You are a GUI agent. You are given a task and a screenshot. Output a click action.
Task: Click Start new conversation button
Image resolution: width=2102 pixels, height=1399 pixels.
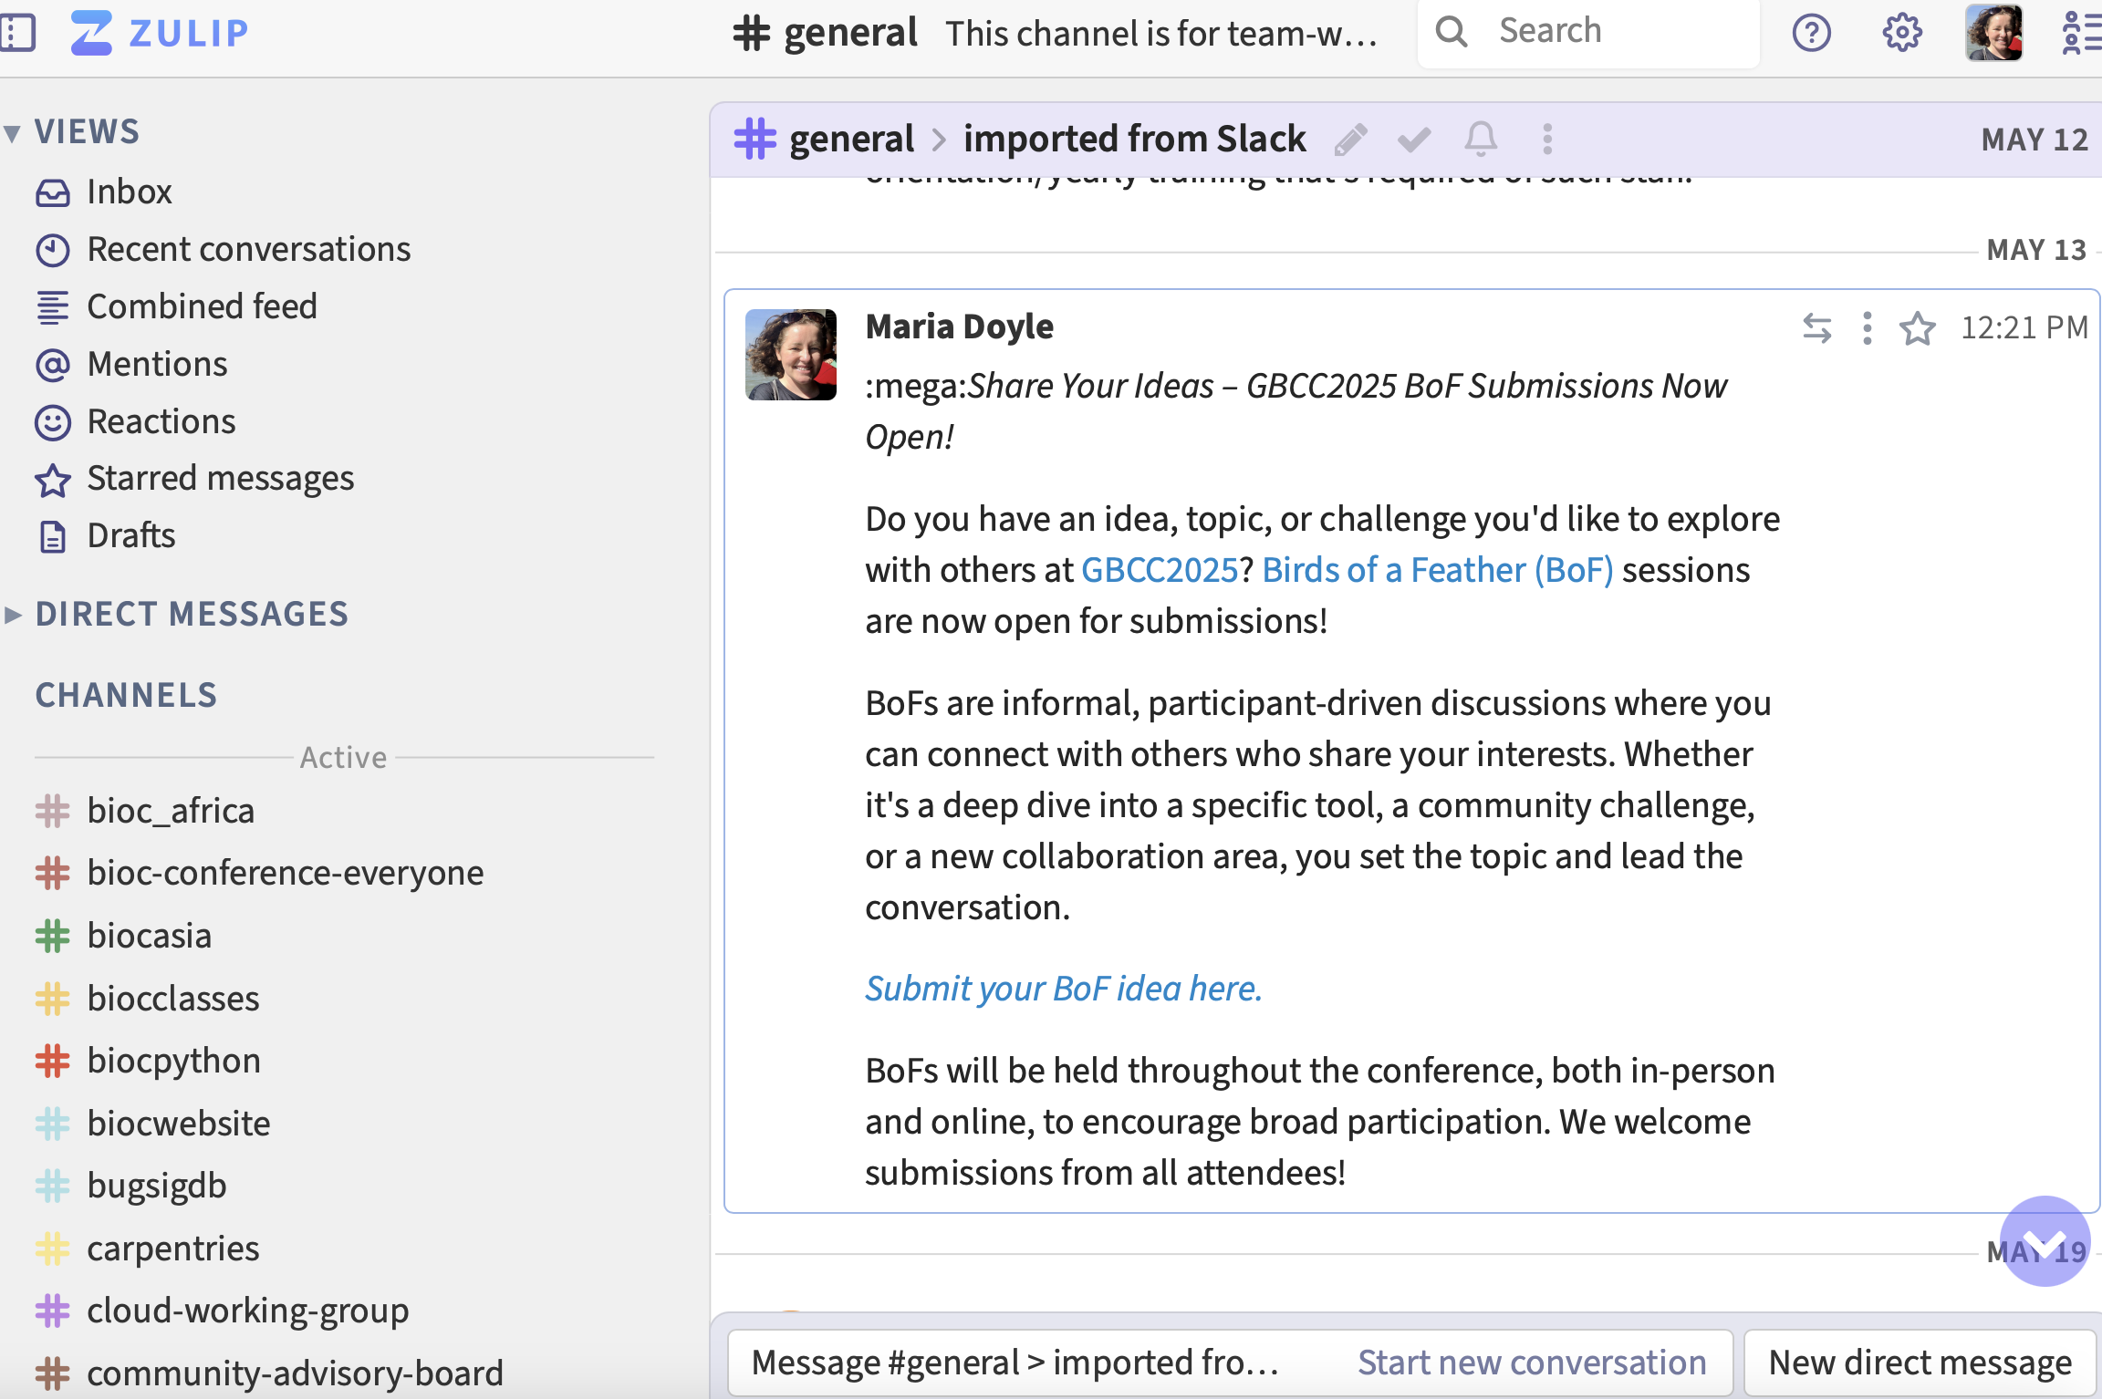coord(1531,1363)
